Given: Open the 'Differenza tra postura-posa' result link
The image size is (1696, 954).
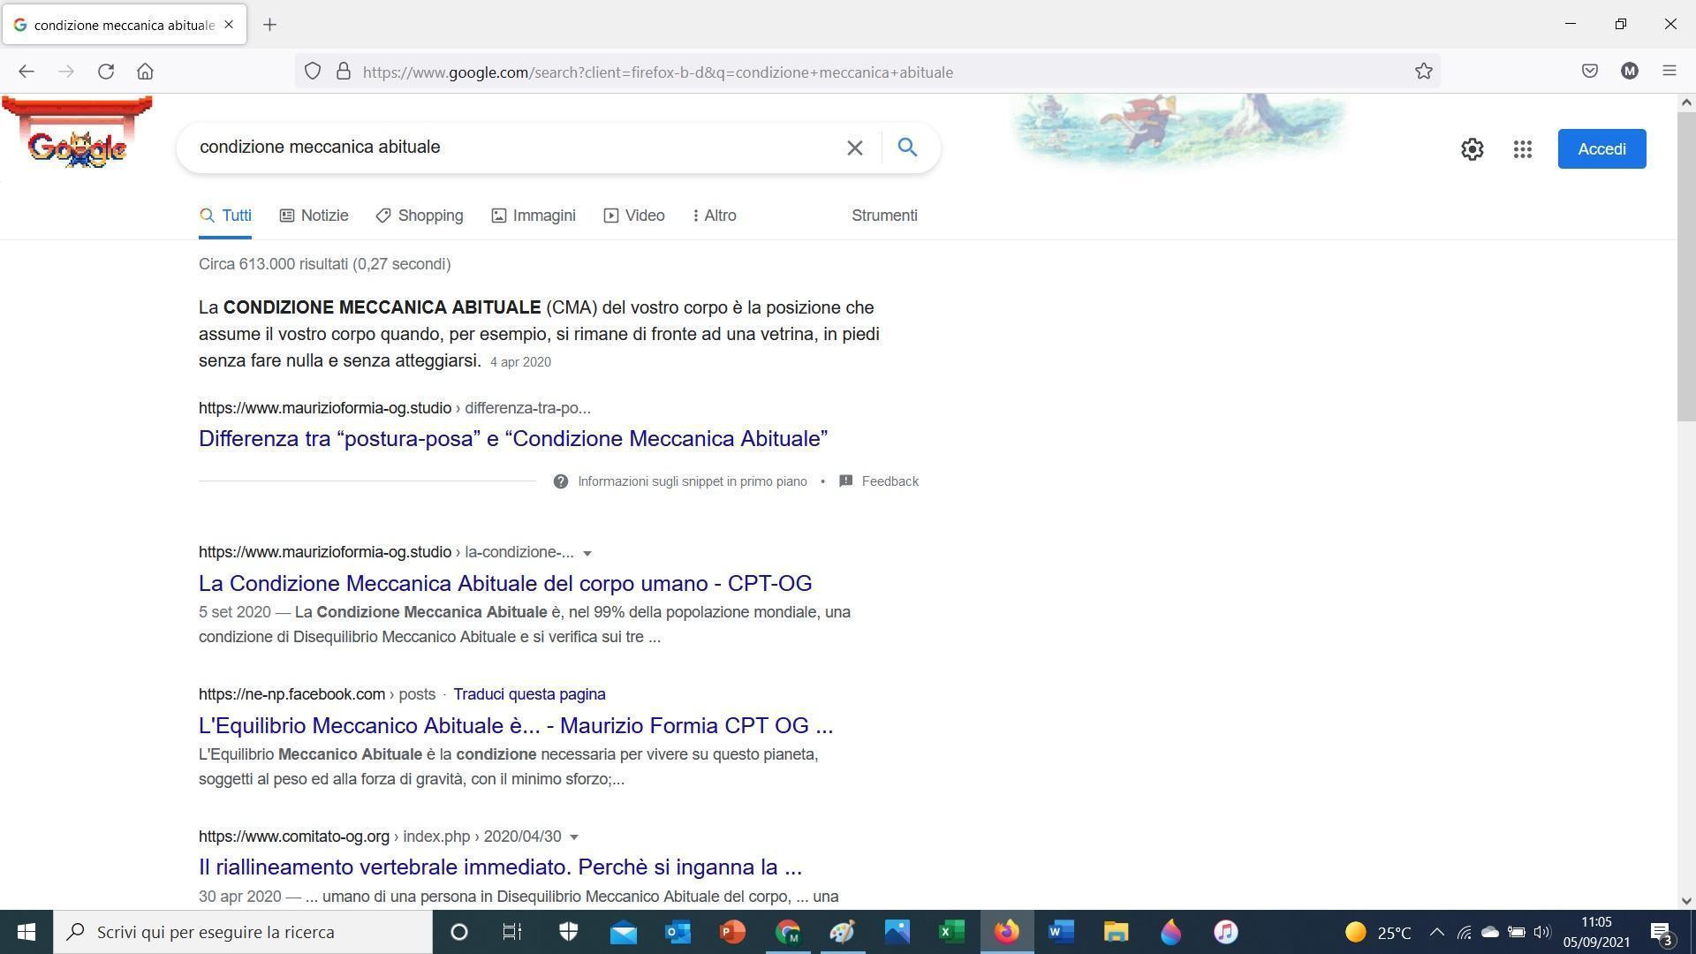Looking at the screenshot, I should (512, 439).
